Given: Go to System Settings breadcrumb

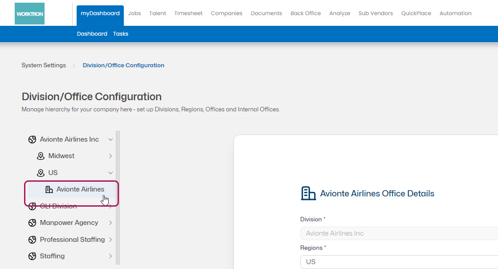Looking at the screenshot, I should point(44,65).
